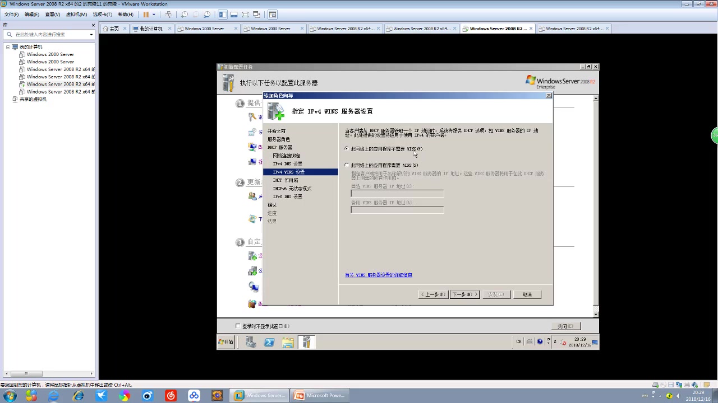Click the VMware pause (suspend) toolbar button
The image size is (718, 403).
pos(146,14)
